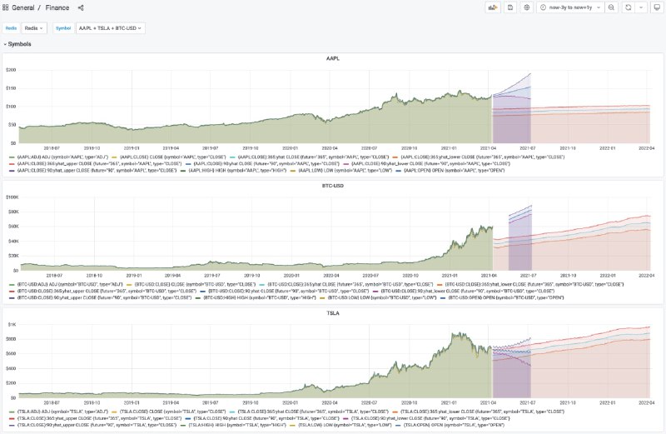Viewport: 666px width, 434px height.
Task: Select AAPL 90:yhat legend label
Action: pyautogui.click(x=266, y=163)
